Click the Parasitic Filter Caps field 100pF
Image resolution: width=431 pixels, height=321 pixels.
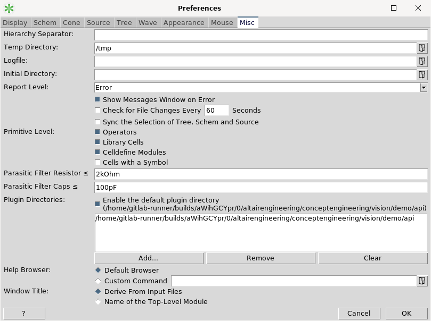[261, 187]
